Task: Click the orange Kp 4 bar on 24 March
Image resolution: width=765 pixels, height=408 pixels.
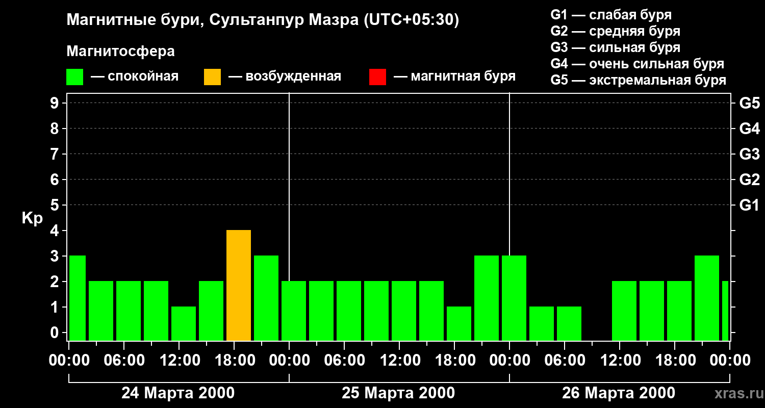Action: tap(239, 286)
